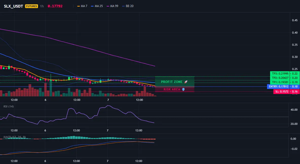Click the 0.17792 current price
Viewport: 300px width, 164px height.
(x=55, y=6)
